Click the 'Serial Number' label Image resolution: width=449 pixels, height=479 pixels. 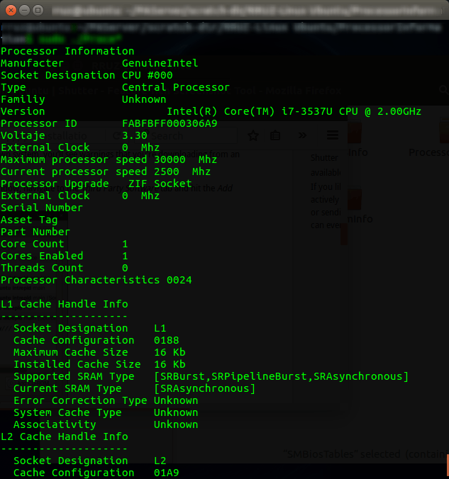42,208
